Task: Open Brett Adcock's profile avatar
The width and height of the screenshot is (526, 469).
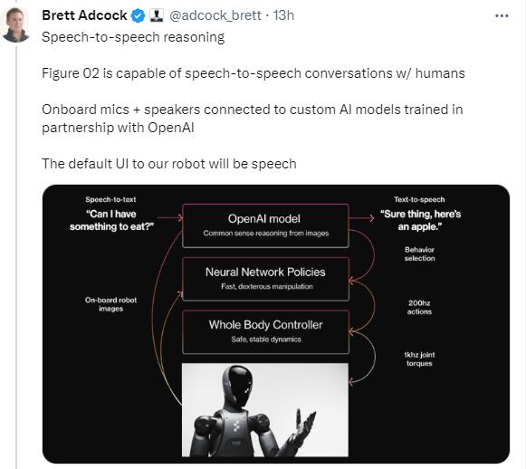Action: click(x=15, y=24)
